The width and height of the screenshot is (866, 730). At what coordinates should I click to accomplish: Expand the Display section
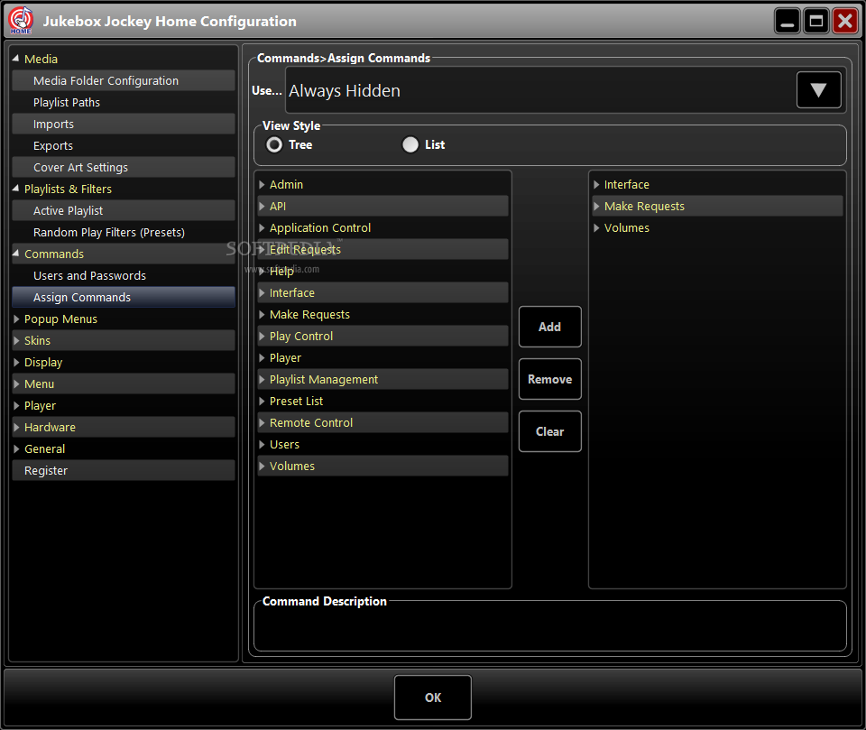coord(16,362)
